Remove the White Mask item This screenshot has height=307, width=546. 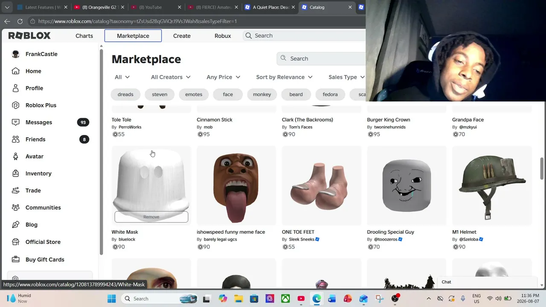click(151, 217)
